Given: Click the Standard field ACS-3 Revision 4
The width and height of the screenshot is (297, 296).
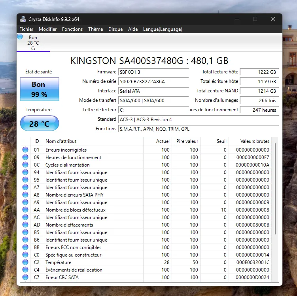Looking at the screenshot, I should coord(198,120).
